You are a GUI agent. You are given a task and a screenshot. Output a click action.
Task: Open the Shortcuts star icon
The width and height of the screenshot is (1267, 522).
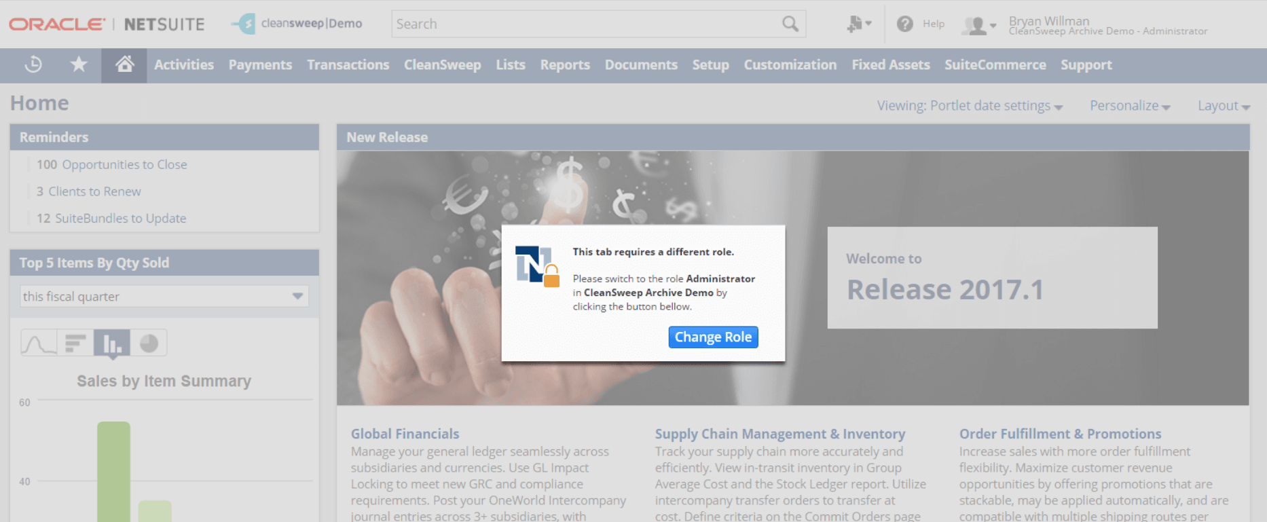pos(79,64)
